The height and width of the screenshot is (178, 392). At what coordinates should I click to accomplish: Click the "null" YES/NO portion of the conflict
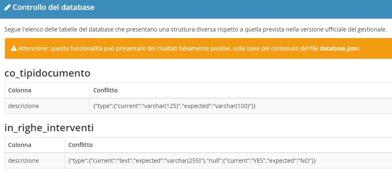tap(261, 161)
